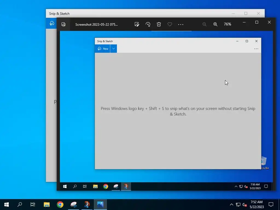The width and height of the screenshot is (280, 210).
Task: Open File Explorer from the taskbar
Action: pyautogui.click(x=46, y=205)
